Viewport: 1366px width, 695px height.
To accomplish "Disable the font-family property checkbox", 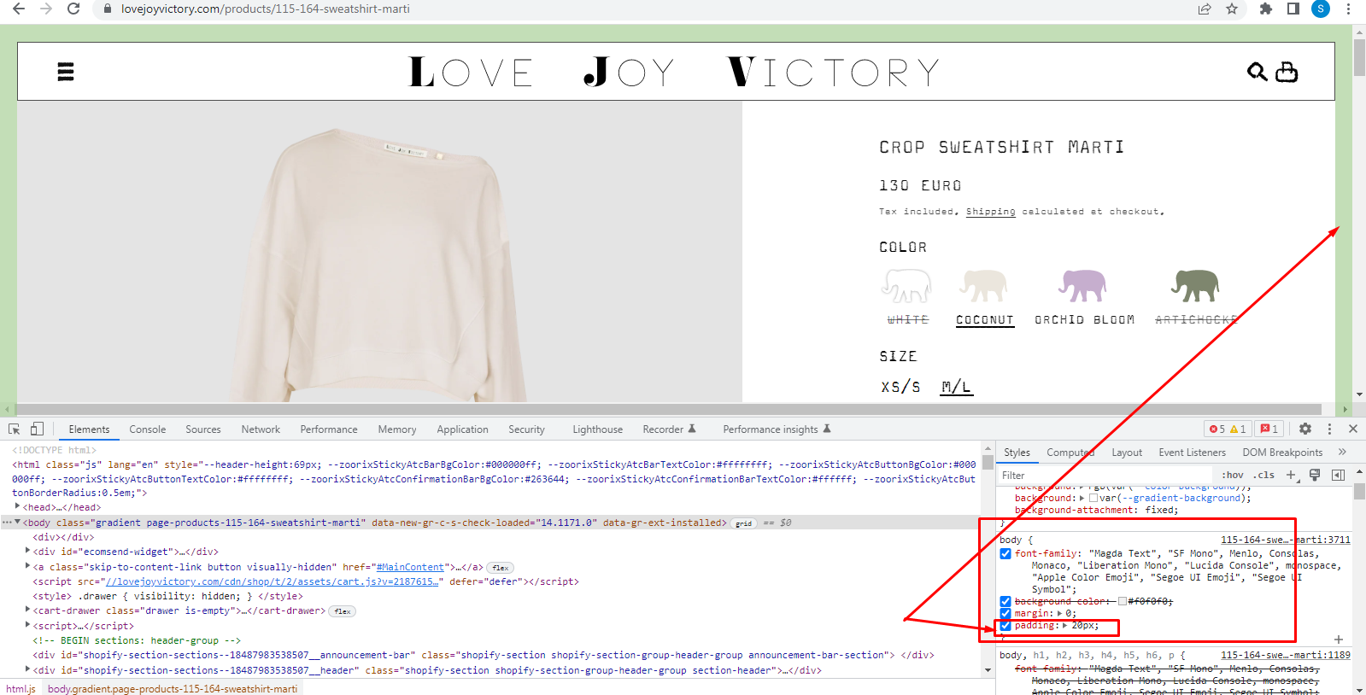I will point(1005,554).
